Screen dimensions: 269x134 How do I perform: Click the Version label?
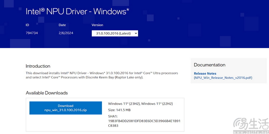(x=97, y=25)
